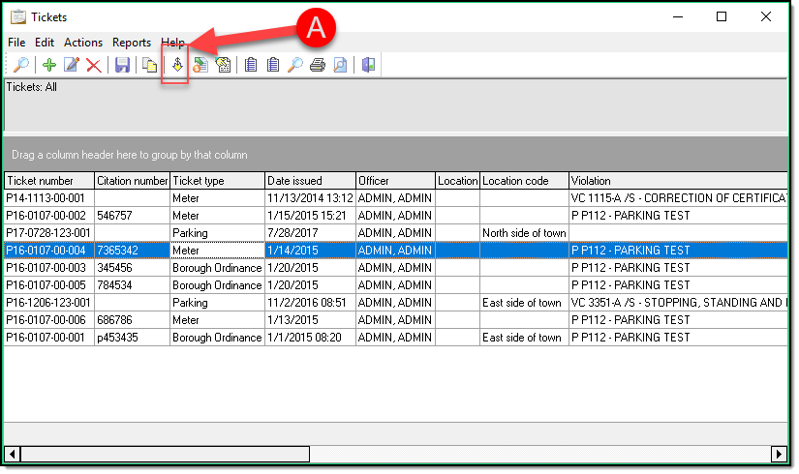Click the printer icon in toolbar
The width and height of the screenshot is (799, 474).
317,65
